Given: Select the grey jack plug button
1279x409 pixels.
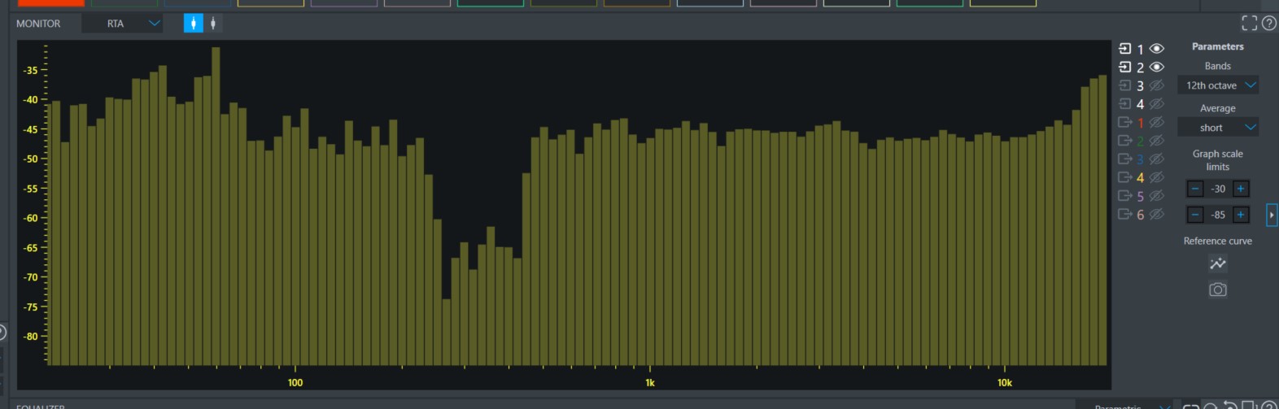Looking at the screenshot, I should click(213, 24).
